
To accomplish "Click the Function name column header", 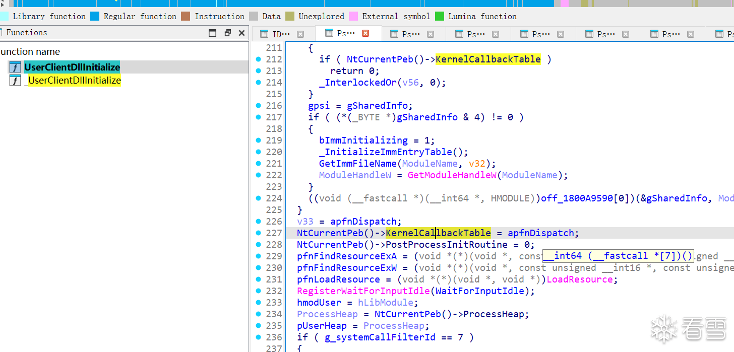I will pyautogui.click(x=30, y=51).
